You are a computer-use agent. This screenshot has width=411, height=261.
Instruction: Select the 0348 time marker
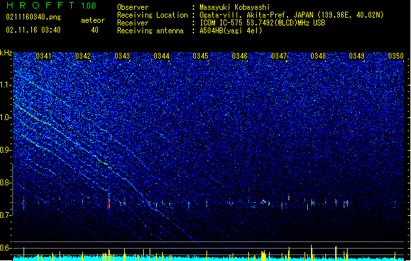[318, 56]
